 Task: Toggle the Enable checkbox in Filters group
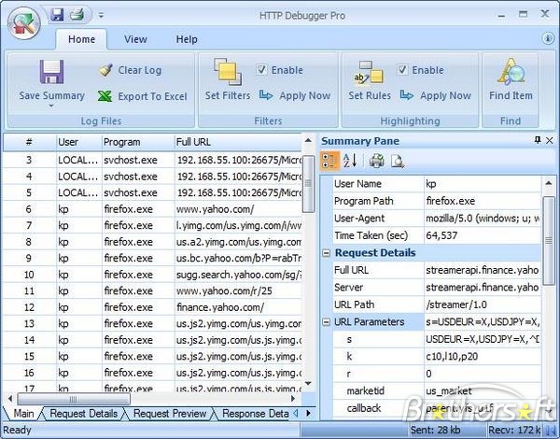[x=261, y=69]
